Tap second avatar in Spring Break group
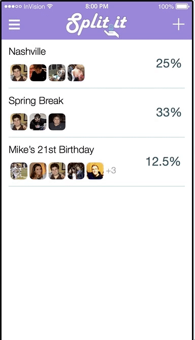The image size is (195, 340). coord(38,122)
